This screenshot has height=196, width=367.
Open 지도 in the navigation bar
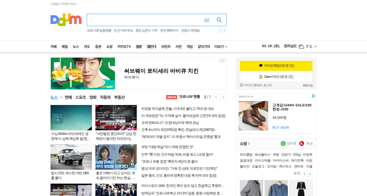click(x=87, y=47)
